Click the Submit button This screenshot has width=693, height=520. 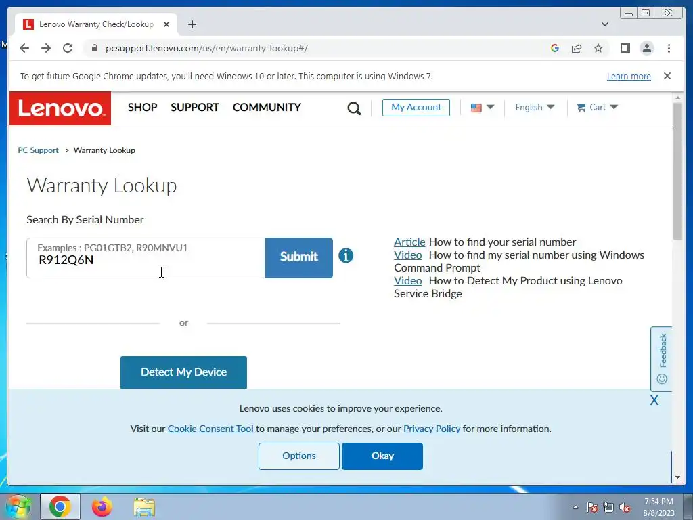point(298,258)
